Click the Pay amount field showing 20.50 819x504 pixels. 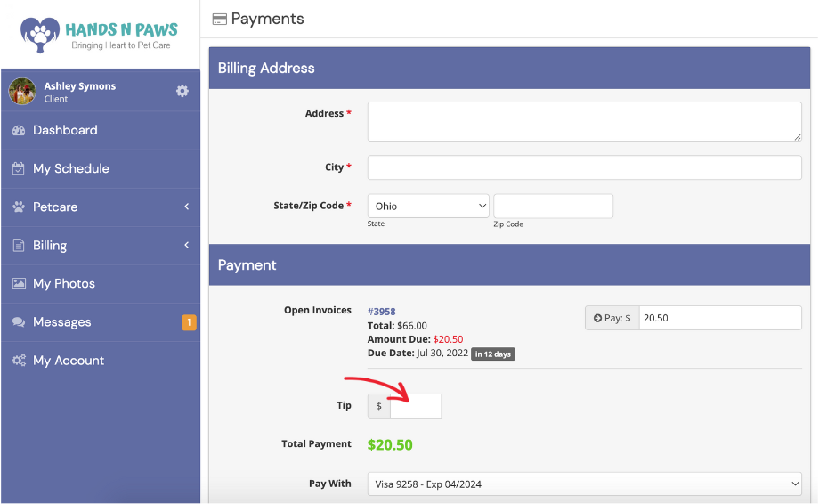(720, 318)
